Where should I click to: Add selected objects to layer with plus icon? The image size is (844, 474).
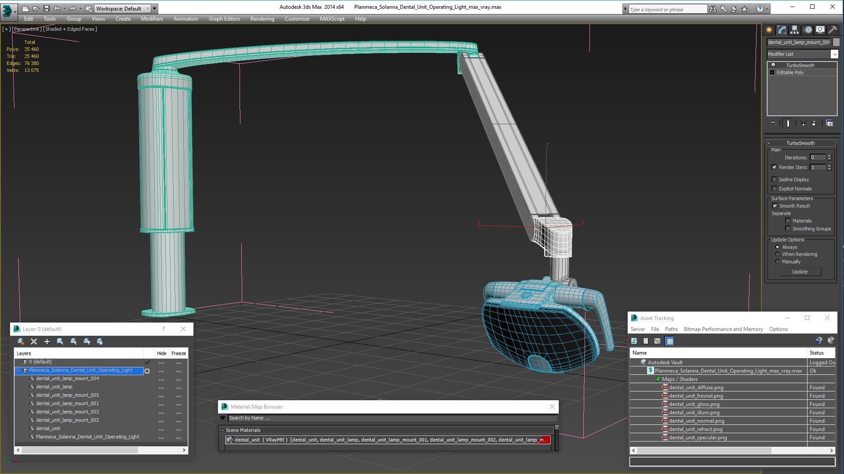[47, 341]
